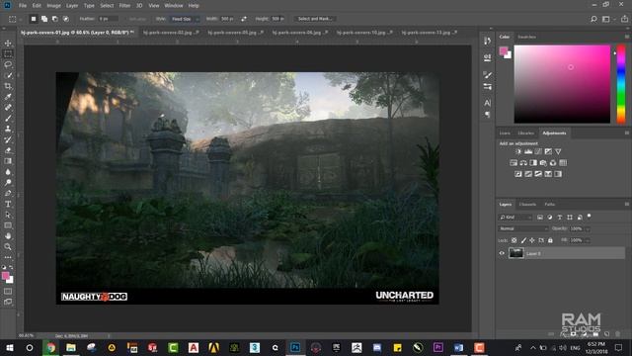The height and width of the screenshot is (356, 632).
Task: Switch to the Channels tab
Action: click(527, 205)
